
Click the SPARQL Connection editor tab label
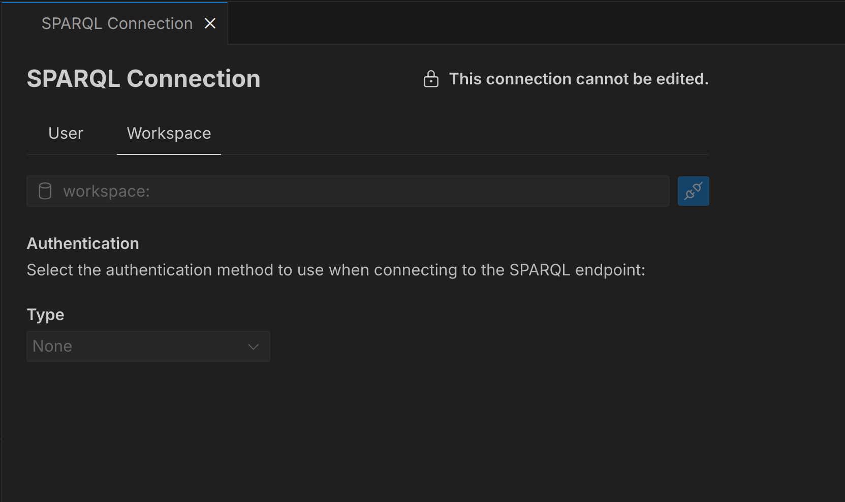[x=116, y=23]
